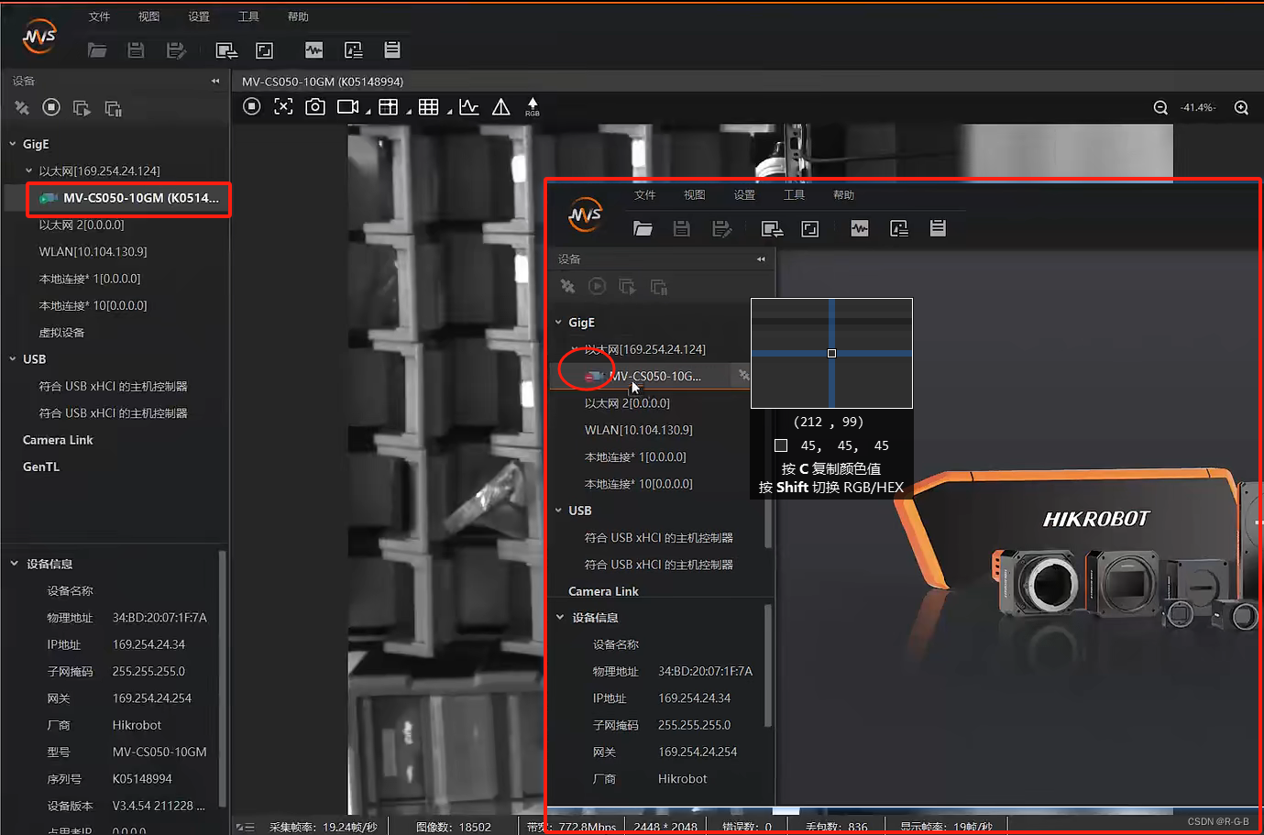Open the histogram chart icon in image toolbar

469,106
